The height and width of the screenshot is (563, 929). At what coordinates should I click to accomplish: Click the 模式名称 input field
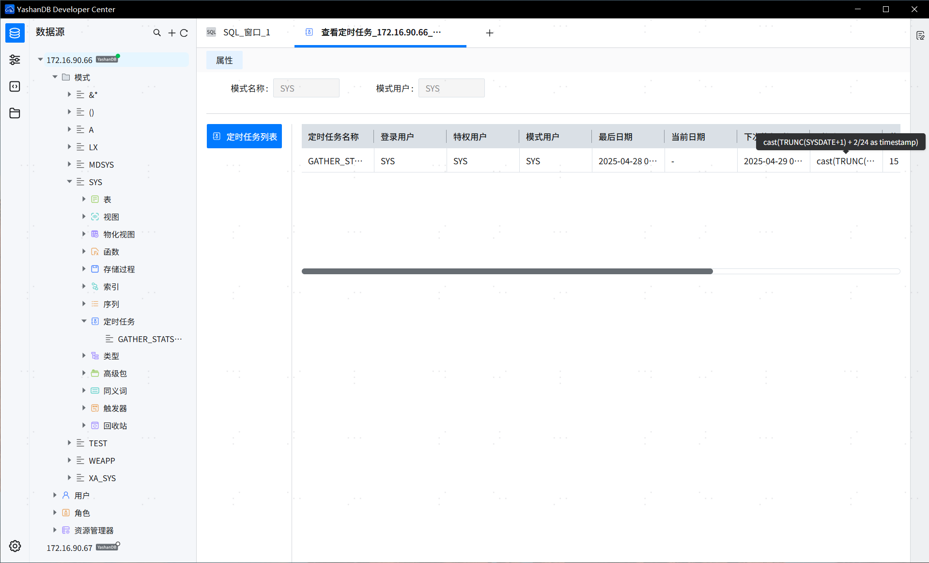point(306,88)
